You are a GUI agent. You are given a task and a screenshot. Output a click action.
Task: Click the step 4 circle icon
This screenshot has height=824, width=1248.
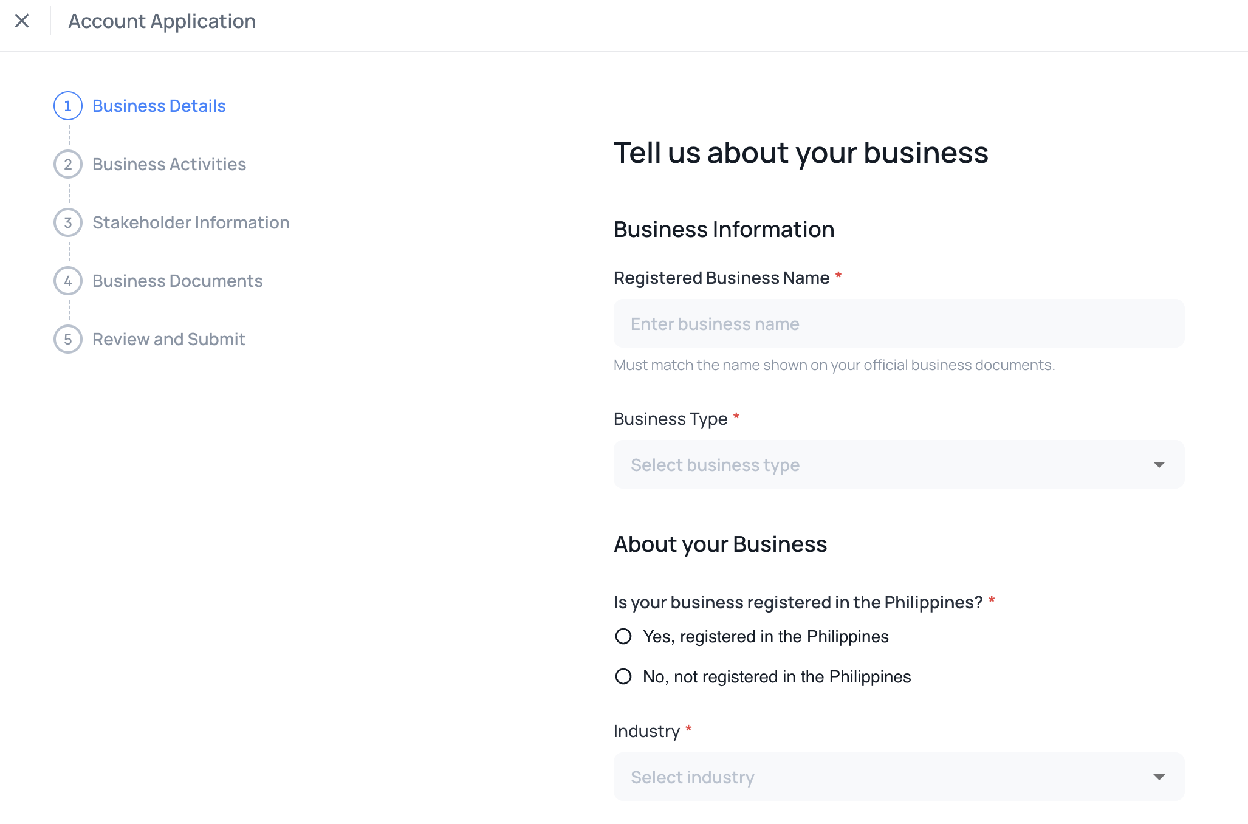pyautogui.click(x=68, y=281)
